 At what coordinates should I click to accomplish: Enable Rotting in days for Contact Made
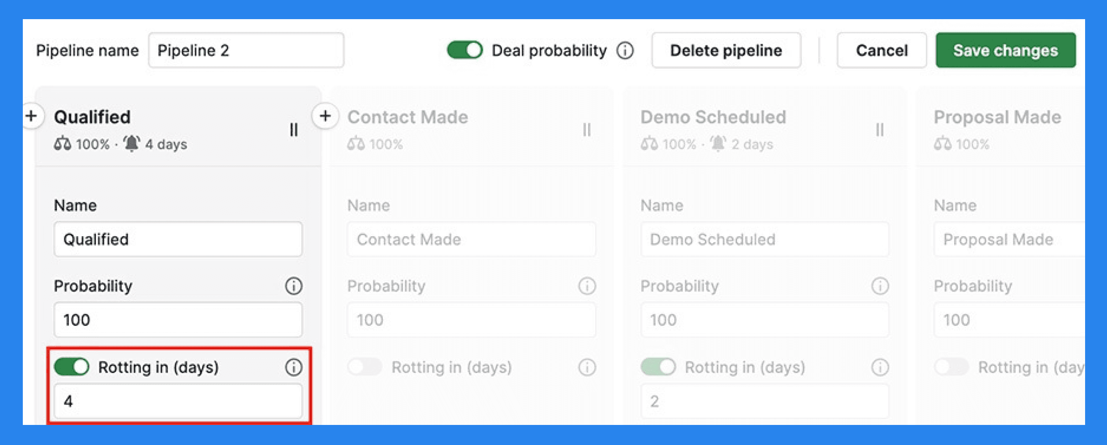click(x=365, y=367)
